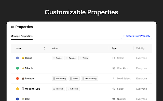Viewport: 163px width, 101px height.
Task: Click the Everyone visibility for Billable row
Action: tap(141, 68)
